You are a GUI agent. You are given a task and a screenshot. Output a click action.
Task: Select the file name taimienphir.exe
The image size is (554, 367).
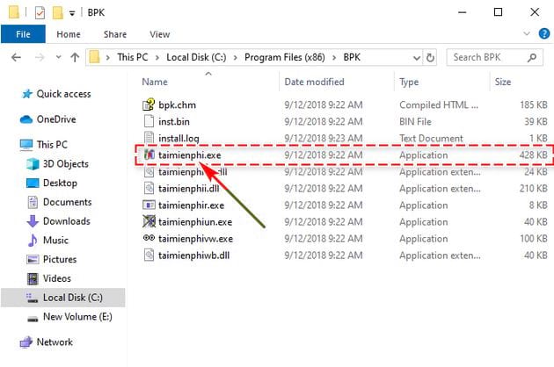pyautogui.click(x=191, y=205)
